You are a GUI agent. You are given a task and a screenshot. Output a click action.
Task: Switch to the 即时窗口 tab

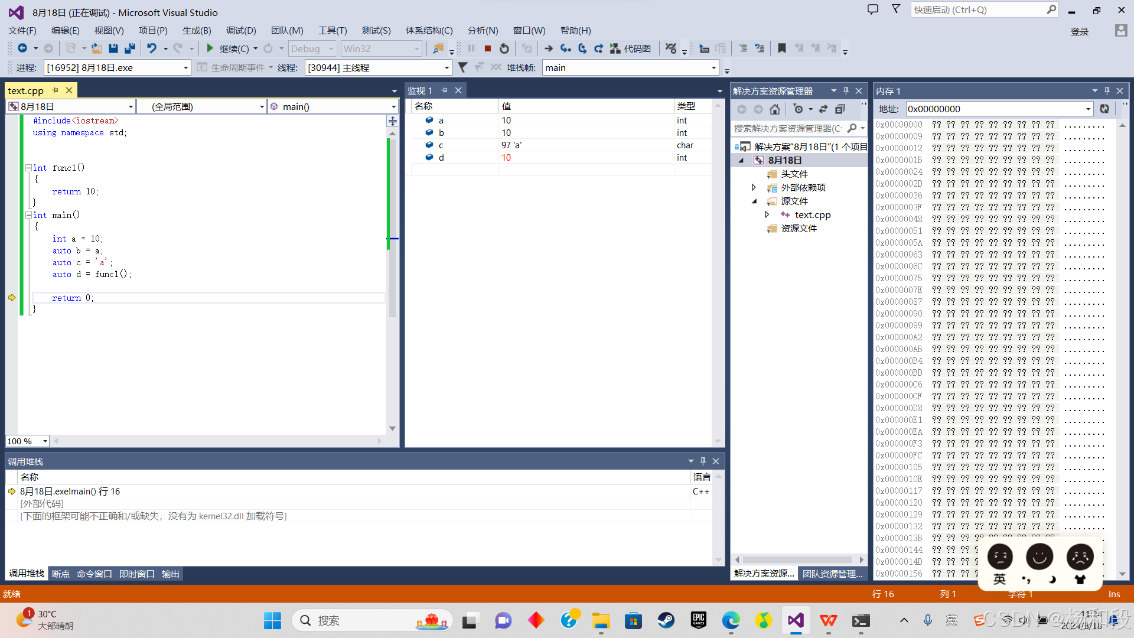coord(137,574)
